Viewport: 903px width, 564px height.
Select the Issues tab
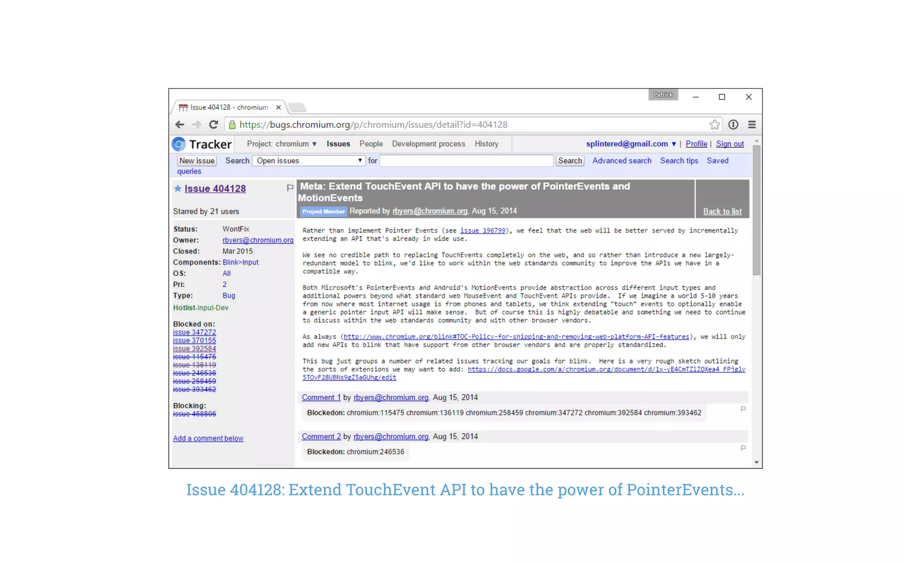pyautogui.click(x=338, y=144)
